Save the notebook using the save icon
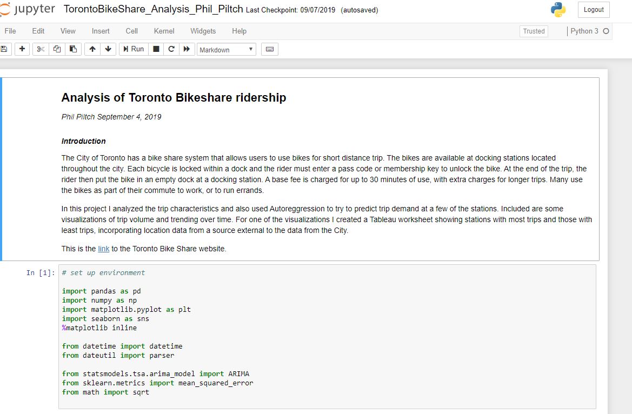Image resolution: width=632 pixels, height=414 pixels. pyautogui.click(x=5, y=49)
